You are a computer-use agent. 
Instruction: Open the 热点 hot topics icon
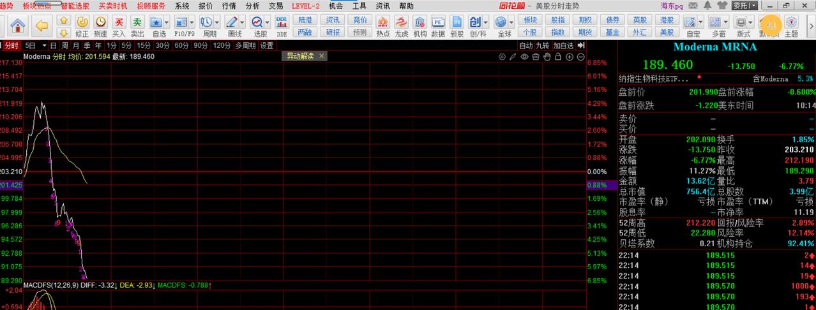[x=383, y=22]
